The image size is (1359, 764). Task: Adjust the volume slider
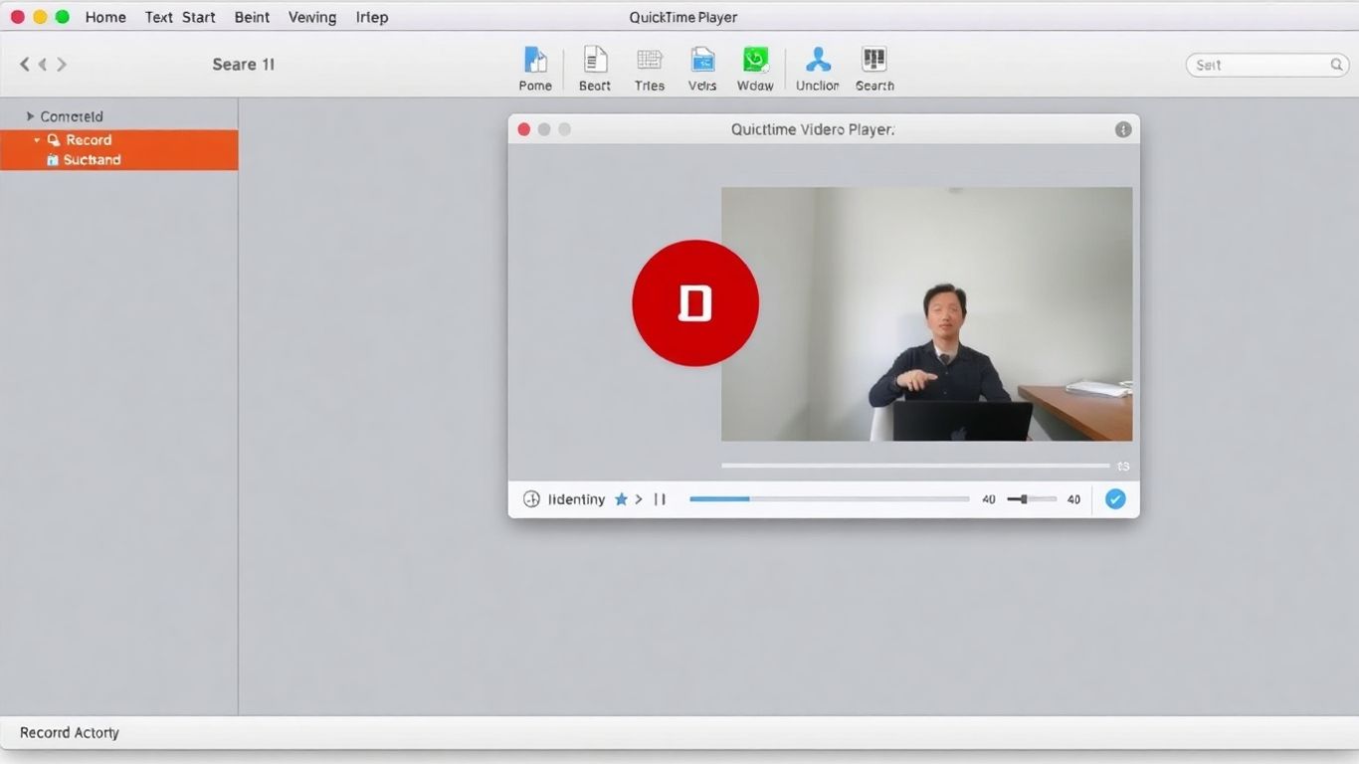(1024, 498)
